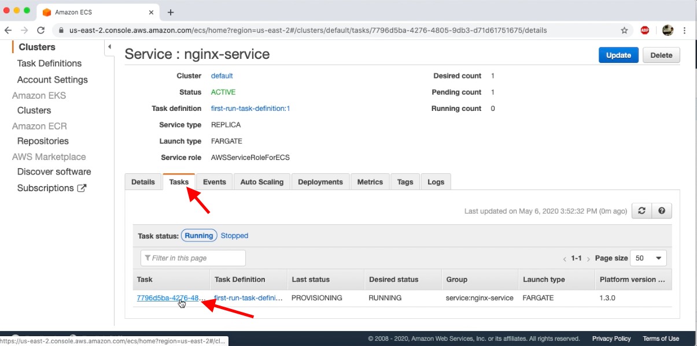This screenshot has width=697, height=346.
Task: Go to the next results page chevron
Action: 588,258
